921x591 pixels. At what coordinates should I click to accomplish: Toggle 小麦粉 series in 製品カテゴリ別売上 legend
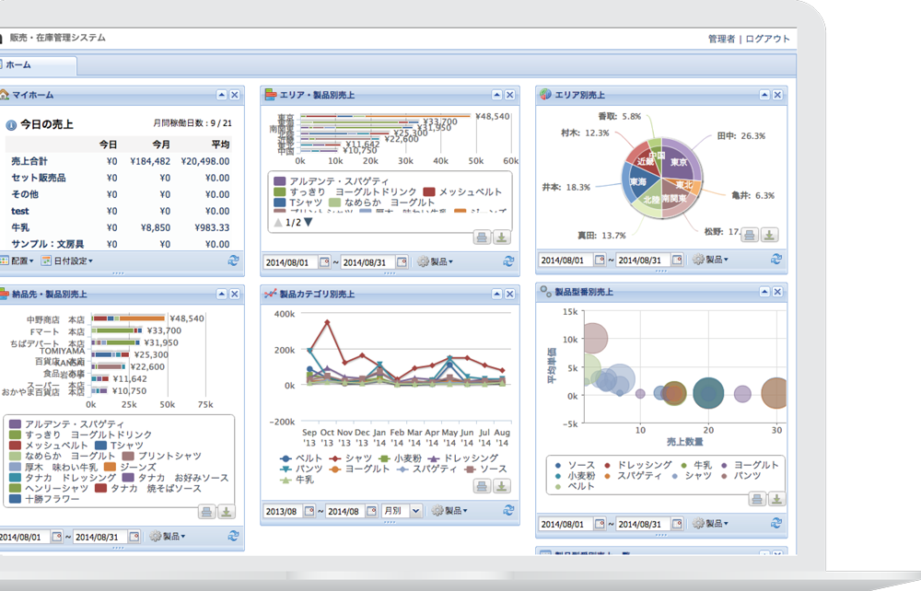click(x=400, y=458)
